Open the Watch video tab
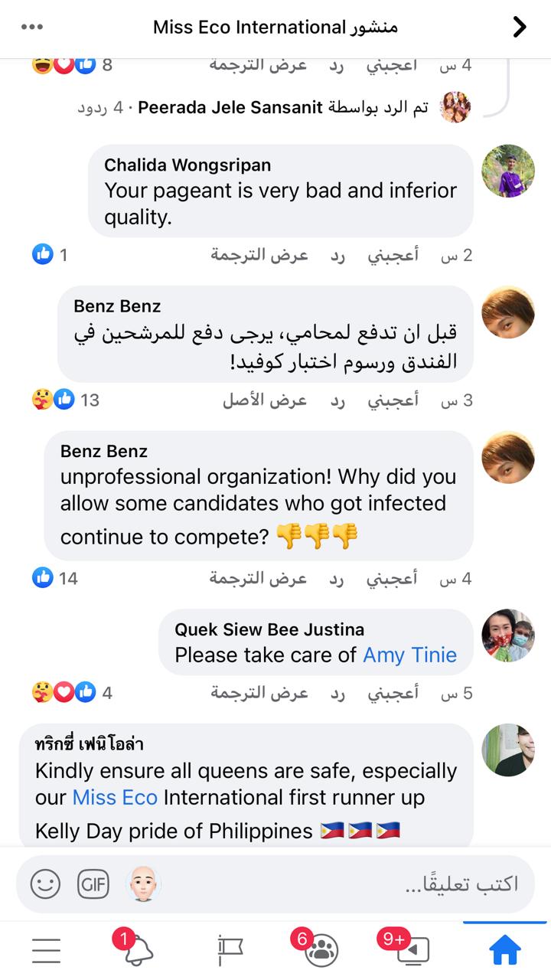This screenshot has width=551, height=980. click(414, 949)
